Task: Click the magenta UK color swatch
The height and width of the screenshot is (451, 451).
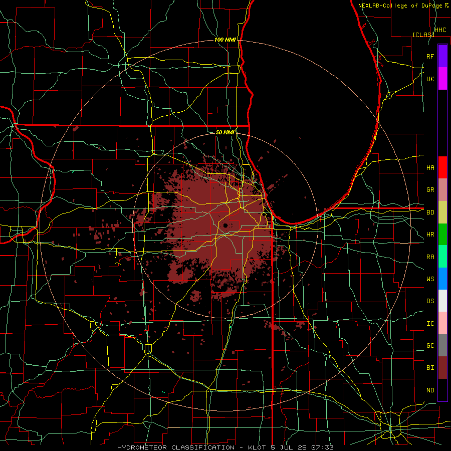Action: 442,79
